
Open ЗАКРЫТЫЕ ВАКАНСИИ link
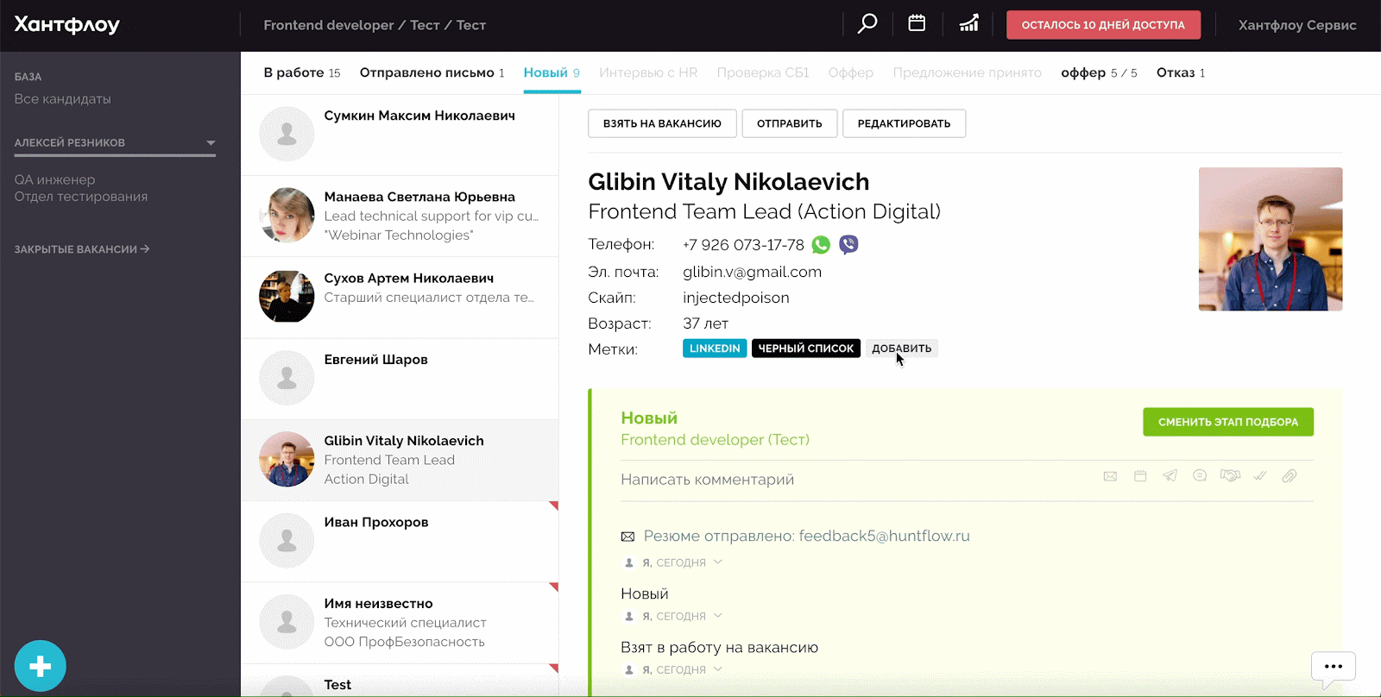point(82,249)
